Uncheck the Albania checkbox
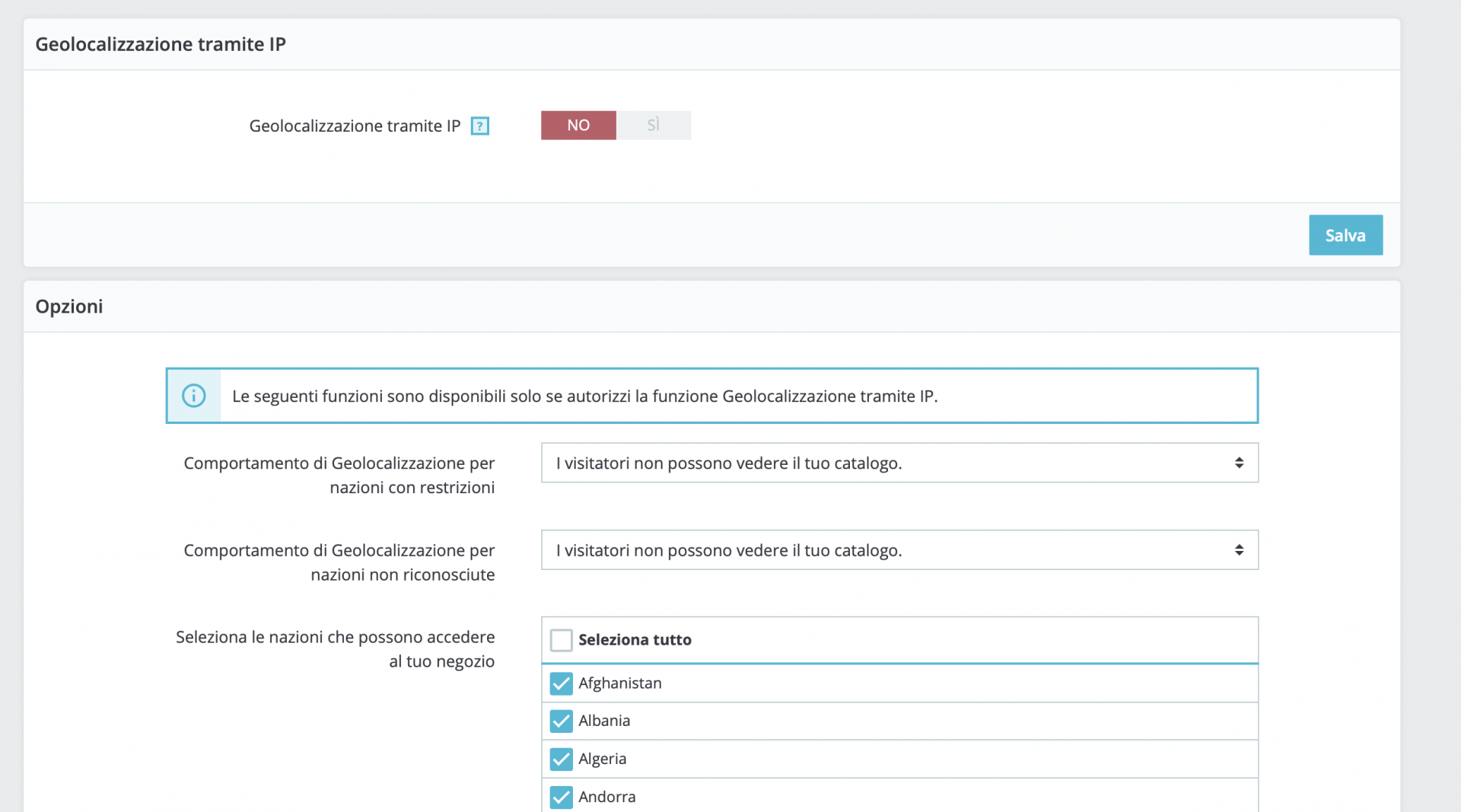The width and height of the screenshot is (1461, 812). (x=562, y=721)
